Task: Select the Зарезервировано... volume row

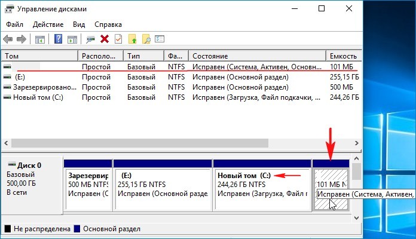Action: pos(182,87)
